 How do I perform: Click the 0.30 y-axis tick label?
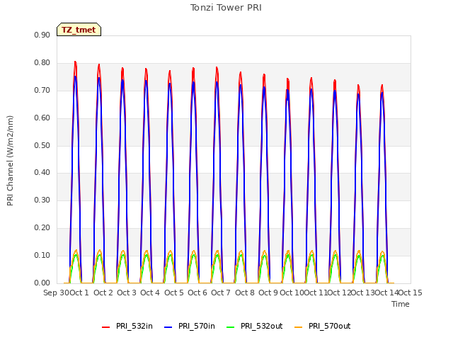pos(42,200)
